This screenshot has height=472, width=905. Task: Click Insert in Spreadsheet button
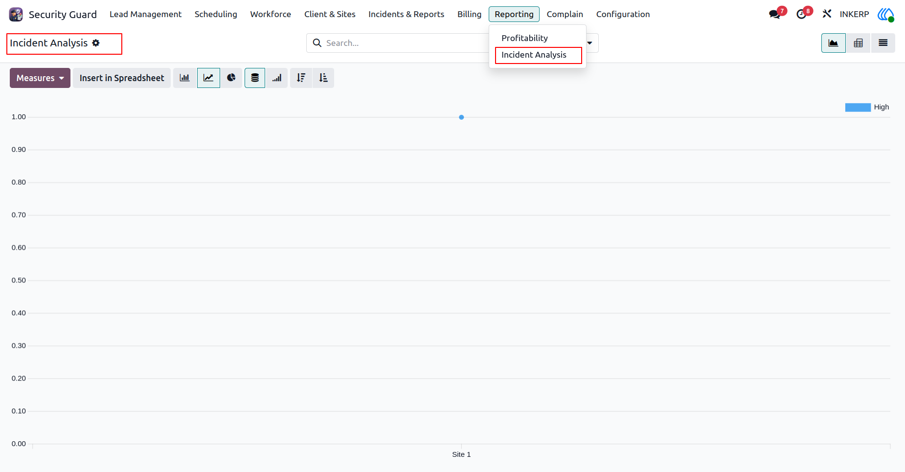click(x=122, y=78)
